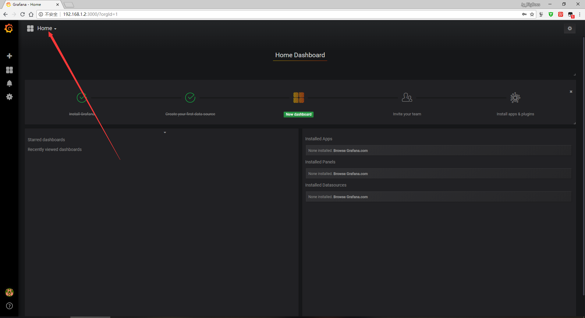Bookmark this page with the star icon
The width and height of the screenshot is (585, 318).
[x=532, y=14]
